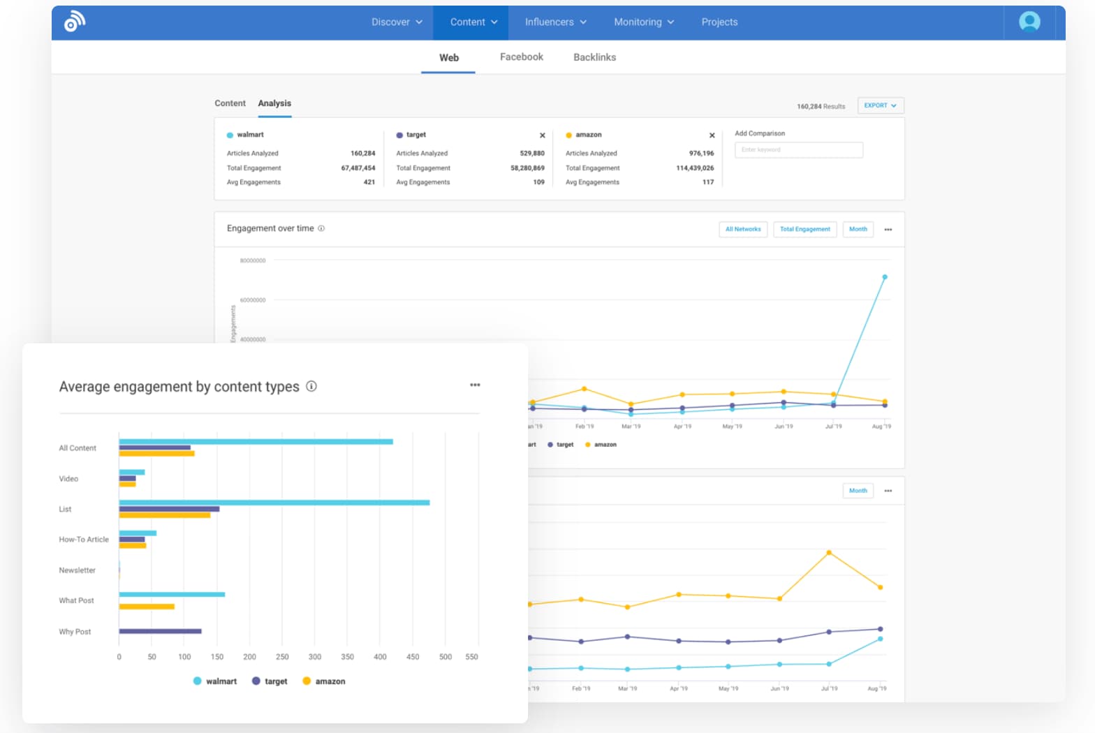
Task: Open three-dot menu on Engagement over time chart
Action: (888, 230)
